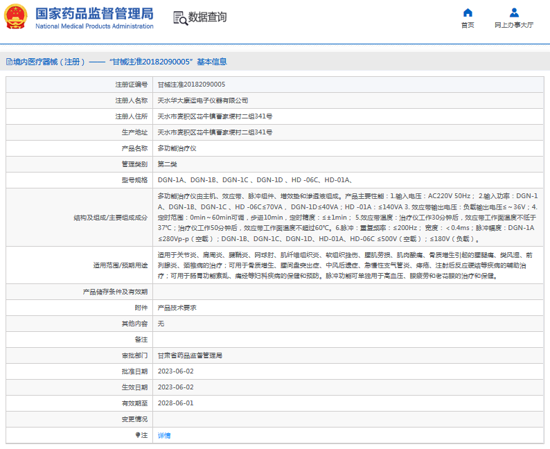Click the national emblem logo
This screenshot has width=550, height=449.
(x=15, y=17)
